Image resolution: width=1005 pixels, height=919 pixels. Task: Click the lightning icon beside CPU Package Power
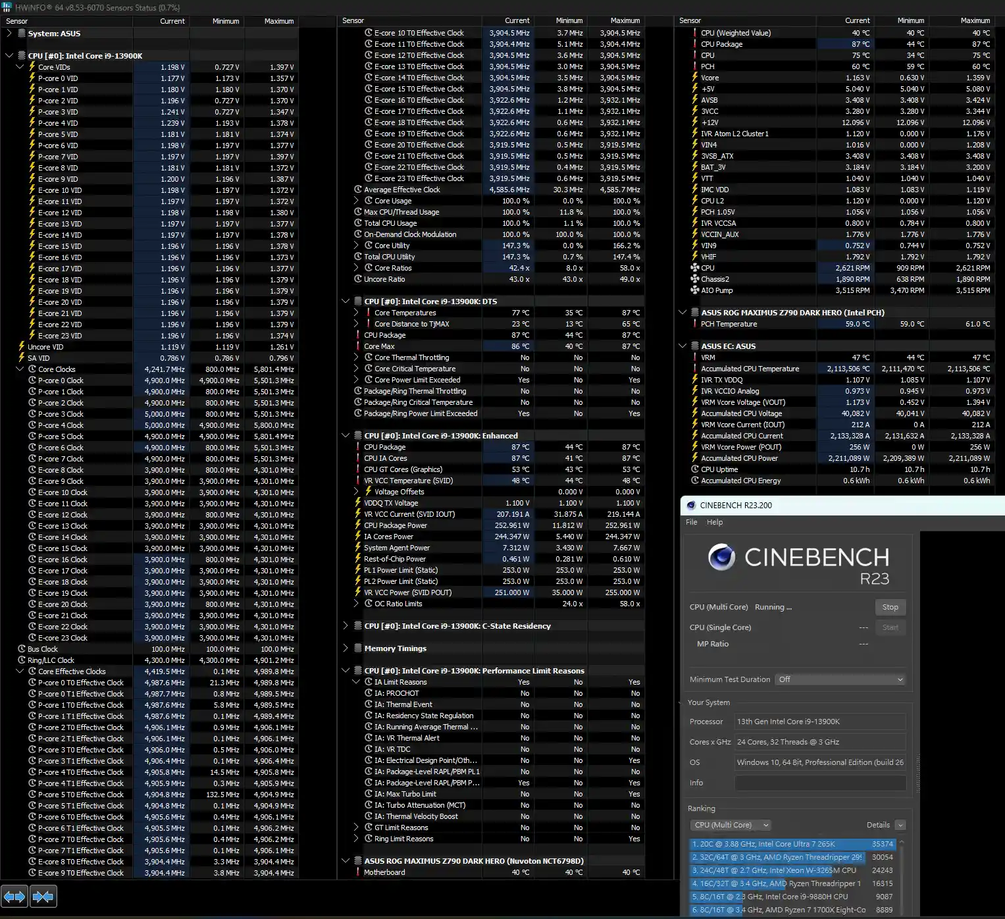[358, 525]
